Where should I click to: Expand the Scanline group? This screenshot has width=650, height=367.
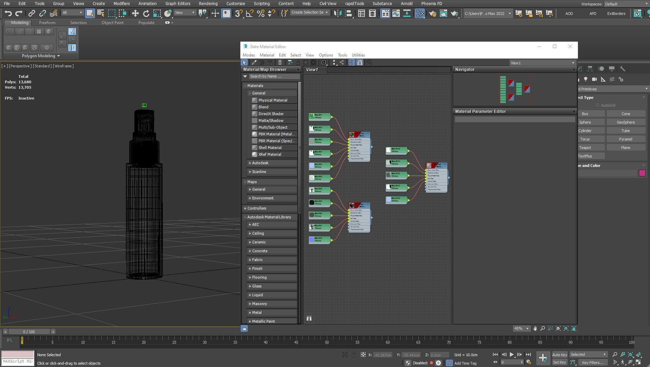(250, 172)
